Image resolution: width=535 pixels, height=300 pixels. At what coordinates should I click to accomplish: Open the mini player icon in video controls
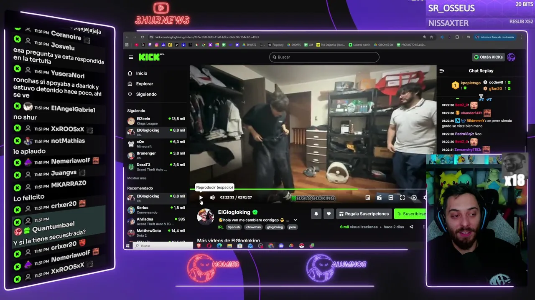pos(368,197)
